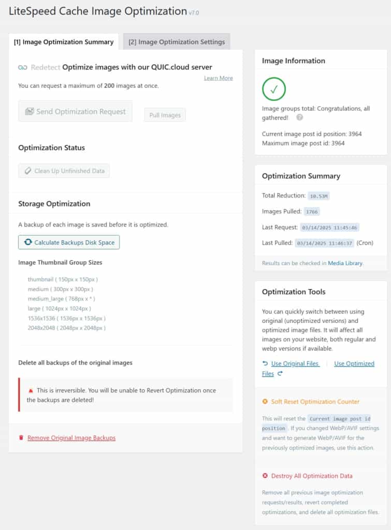This screenshot has width=391, height=530.
Task: Select the Image Optimization Summary tab
Action: [64, 41]
